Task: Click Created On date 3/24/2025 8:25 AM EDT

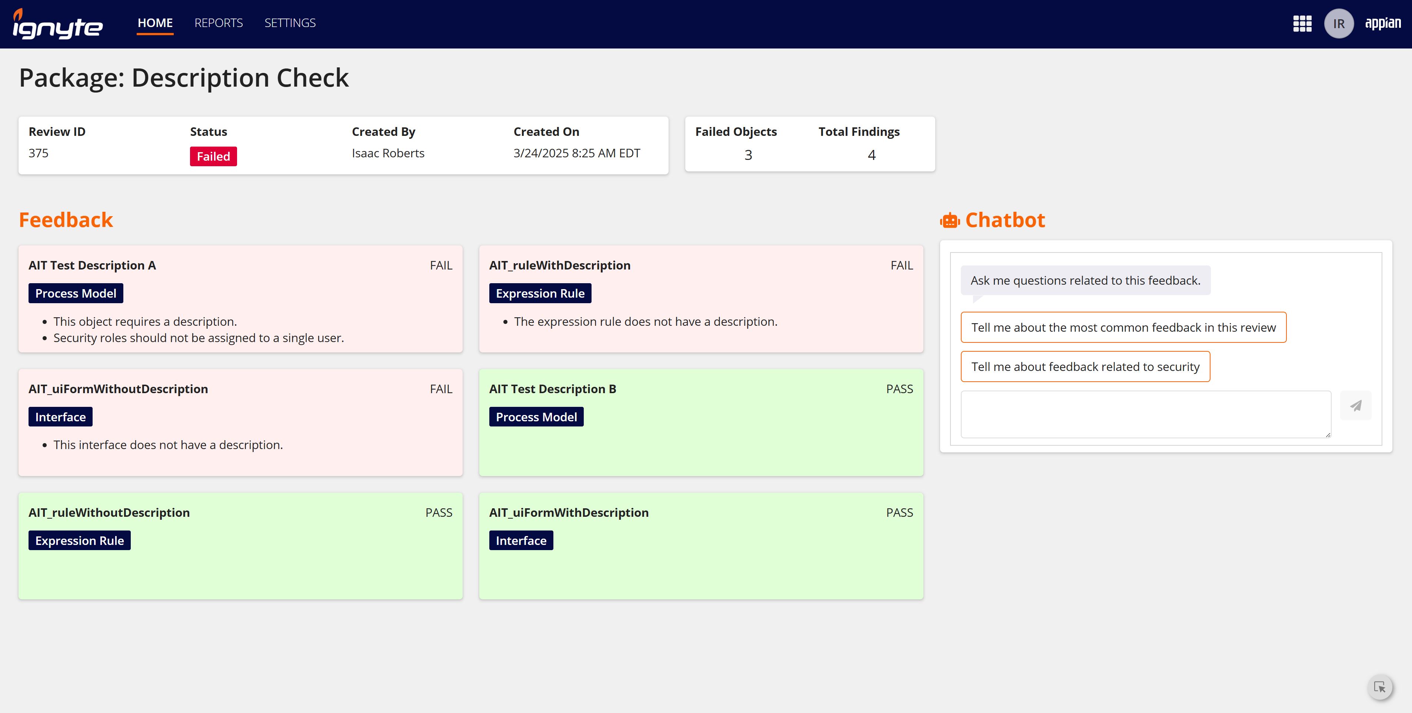Action: coord(577,153)
